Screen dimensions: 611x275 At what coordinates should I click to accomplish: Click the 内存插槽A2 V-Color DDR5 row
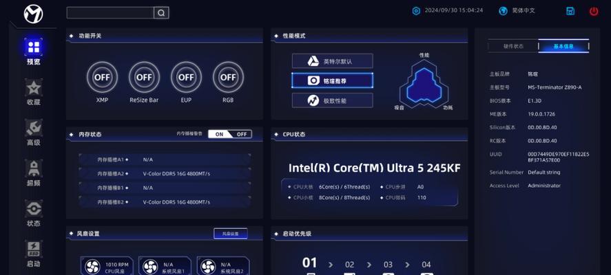(165, 173)
